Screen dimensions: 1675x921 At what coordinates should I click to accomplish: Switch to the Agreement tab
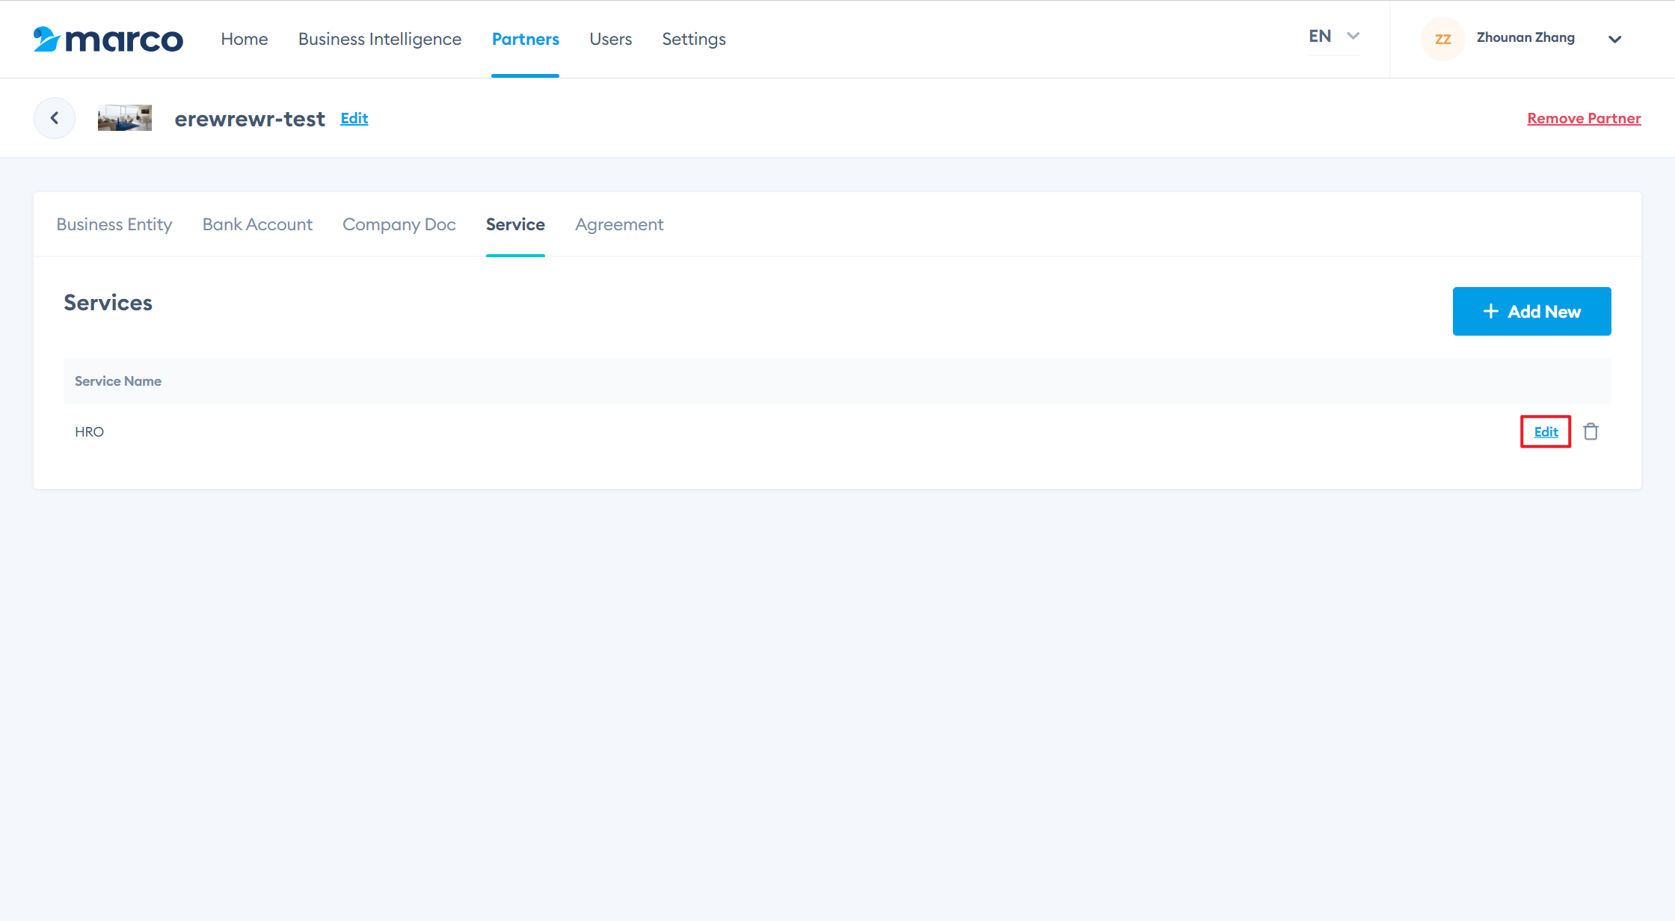619,224
